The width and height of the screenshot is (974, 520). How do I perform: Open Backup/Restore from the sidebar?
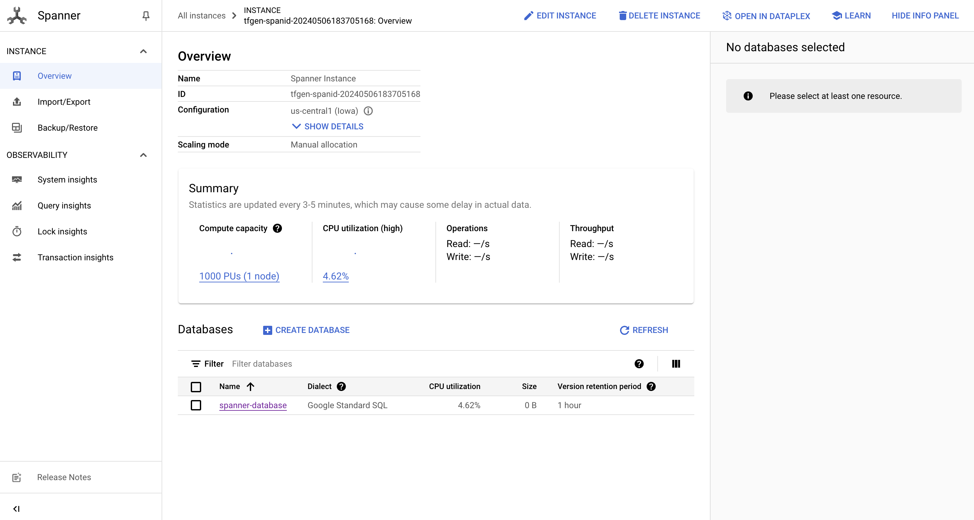(x=68, y=128)
